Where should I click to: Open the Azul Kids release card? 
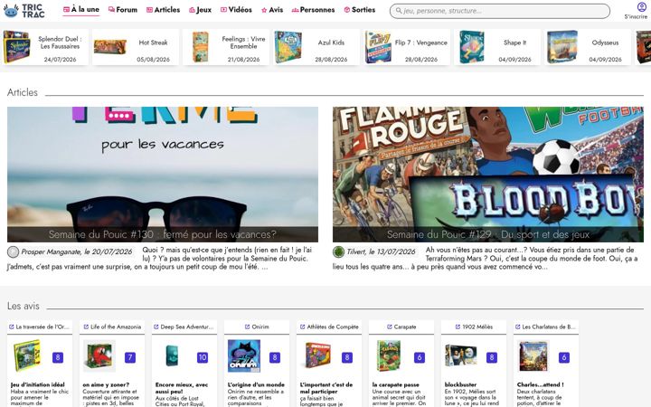pos(316,47)
